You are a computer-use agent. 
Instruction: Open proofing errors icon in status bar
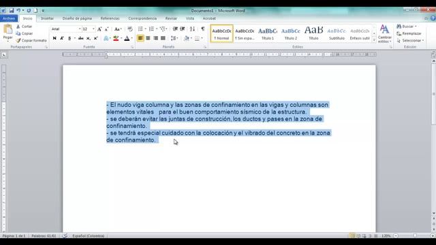(65, 236)
